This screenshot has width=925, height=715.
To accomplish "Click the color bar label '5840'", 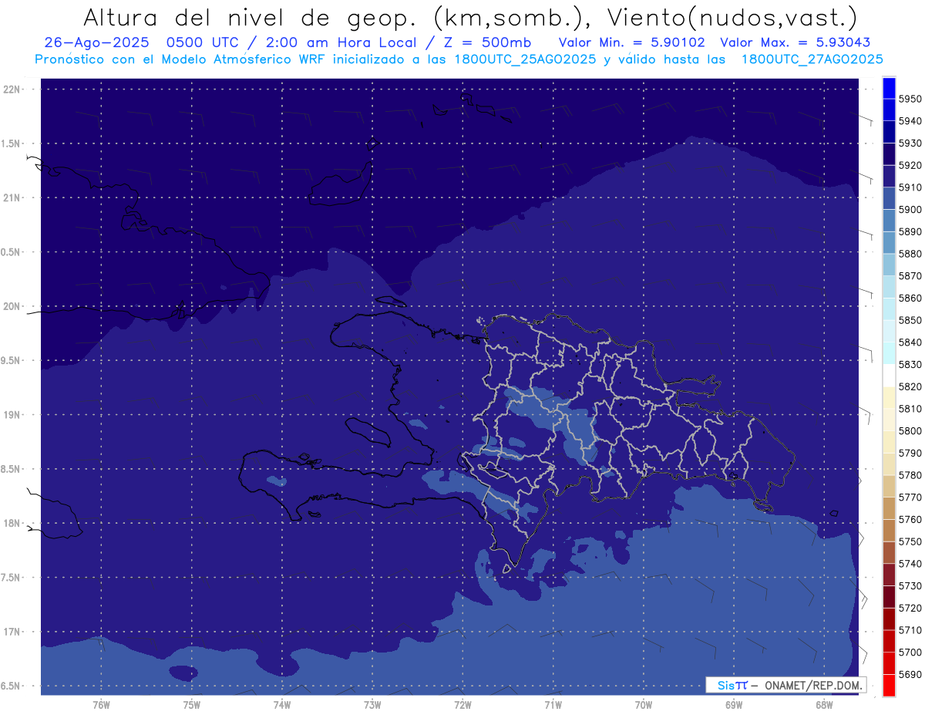I will point(910,342).
